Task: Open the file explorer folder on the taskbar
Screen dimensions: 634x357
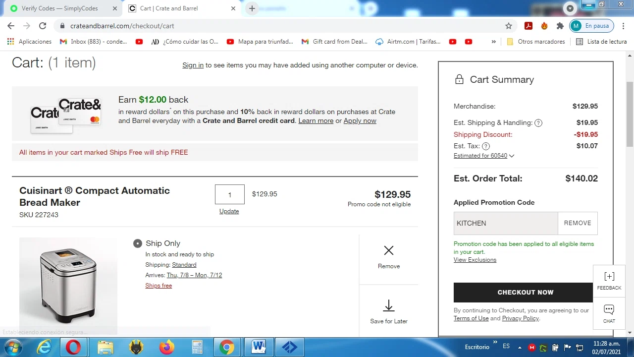Action: point(105,347)
